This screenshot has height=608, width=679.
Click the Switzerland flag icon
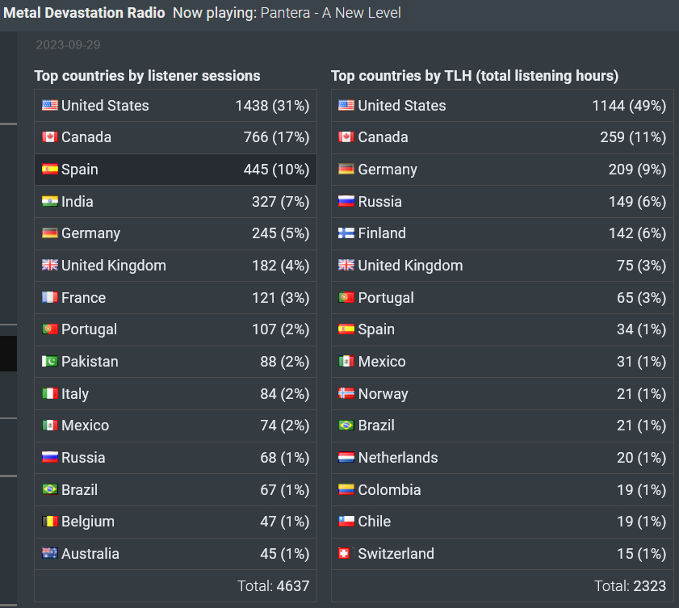(x=344, y=553)
